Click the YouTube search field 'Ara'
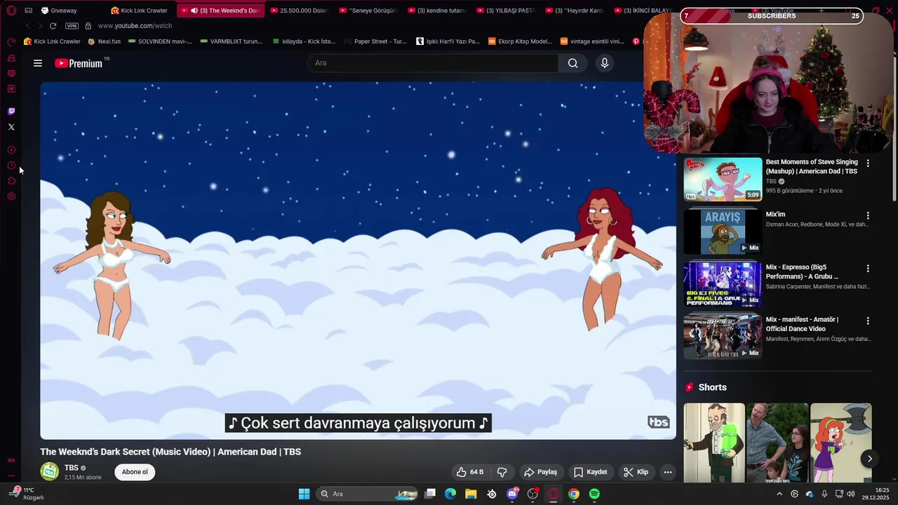The height and width of the screenshot is (505, 898). click(x=432, y=63)
